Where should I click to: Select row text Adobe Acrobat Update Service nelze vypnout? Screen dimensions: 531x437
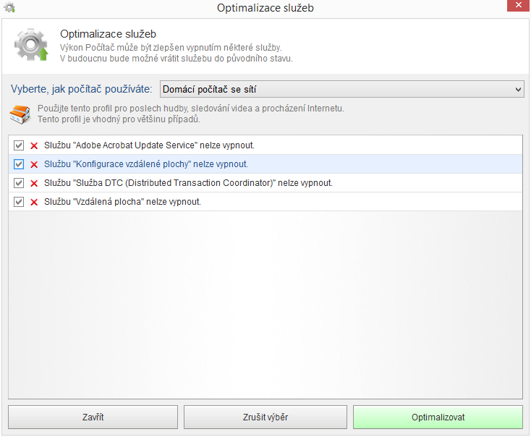pos(149,145)
